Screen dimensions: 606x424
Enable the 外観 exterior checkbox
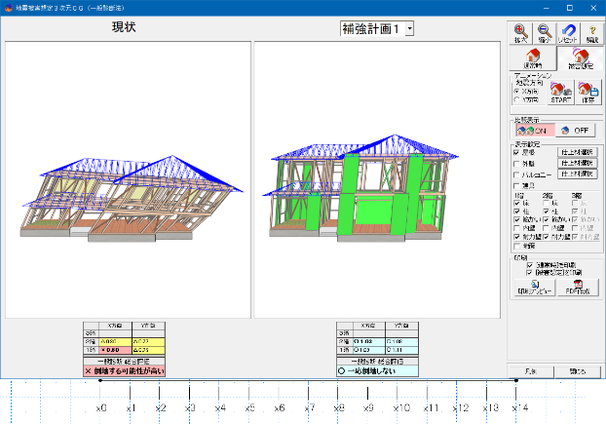tap(517, 163)
